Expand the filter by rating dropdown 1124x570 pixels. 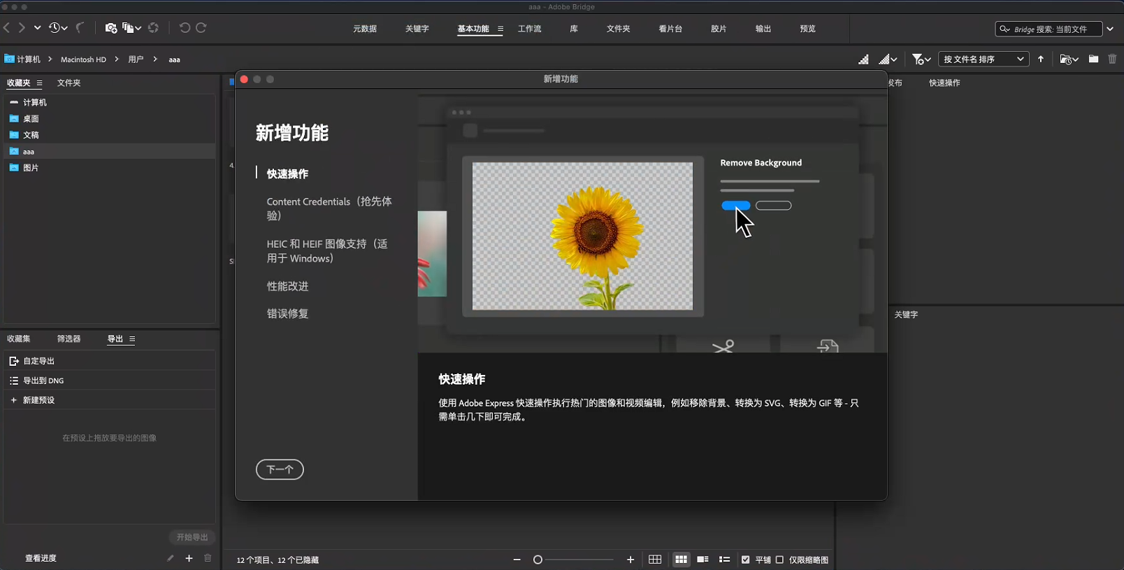(921, 59)
